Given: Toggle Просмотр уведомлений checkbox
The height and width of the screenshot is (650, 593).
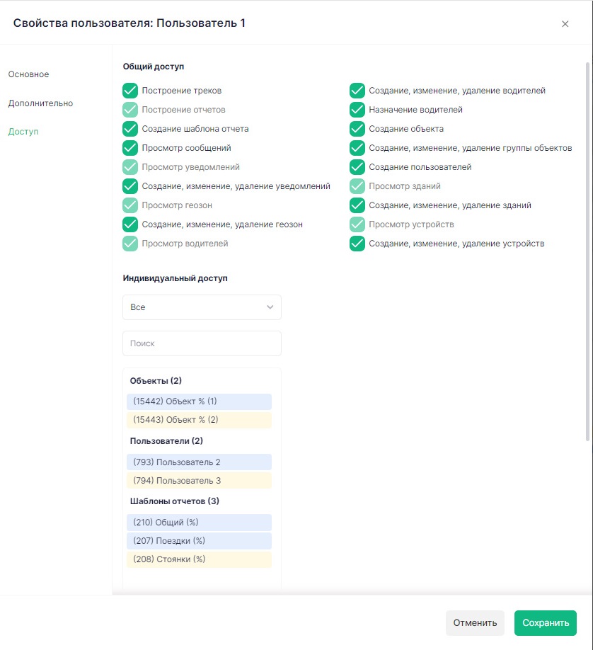Looking at the screenshot, I should click(130, 166).
